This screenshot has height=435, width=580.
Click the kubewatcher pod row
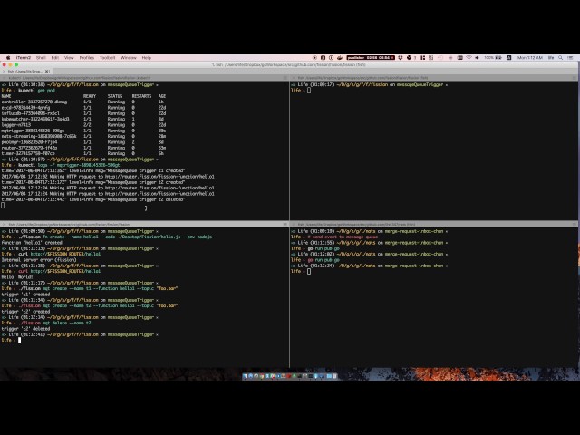pos(83,119)
